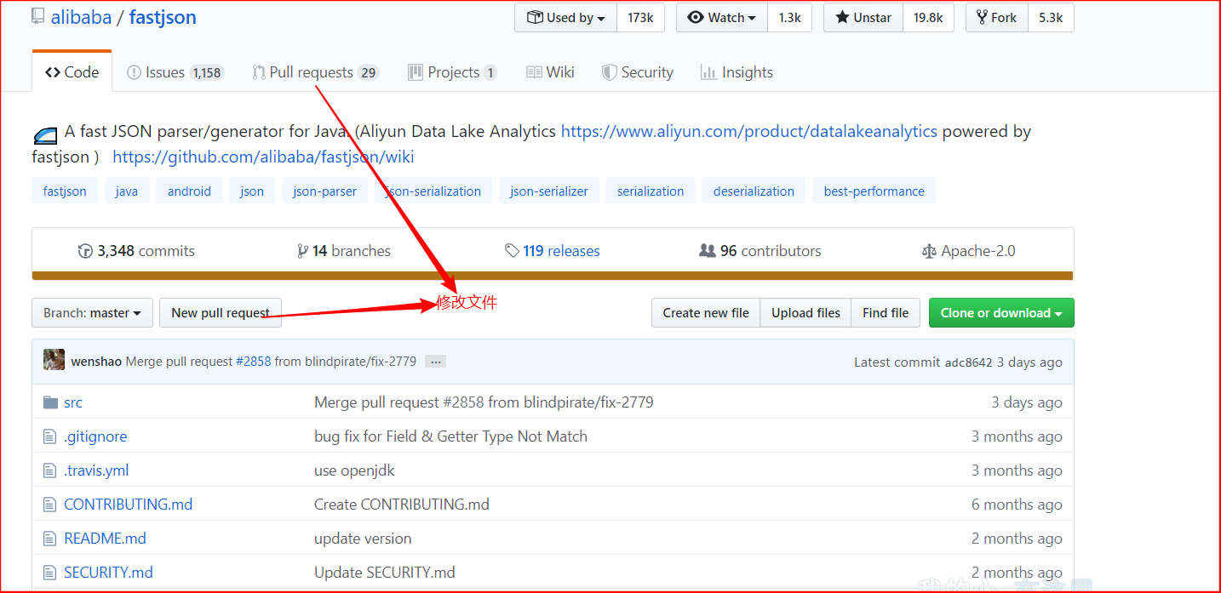Screen dimensions: 1221x593
Task: Click the README.md file icon
Action: [x=49, y=539]
